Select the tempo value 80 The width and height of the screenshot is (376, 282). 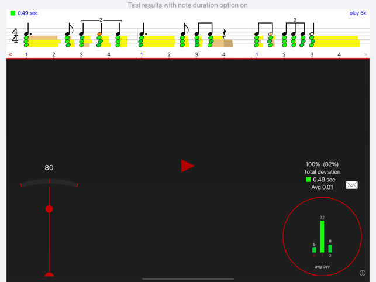(49, 167)
